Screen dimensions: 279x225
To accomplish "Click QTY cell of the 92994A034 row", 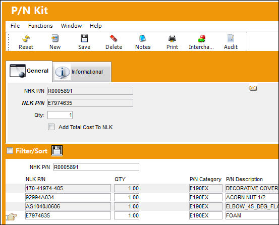I will [127, 197].
